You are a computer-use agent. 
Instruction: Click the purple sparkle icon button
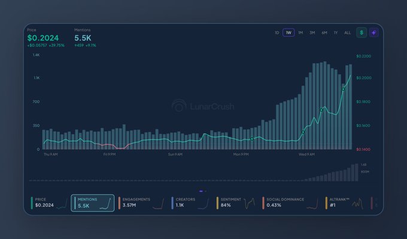pos(373,32)
